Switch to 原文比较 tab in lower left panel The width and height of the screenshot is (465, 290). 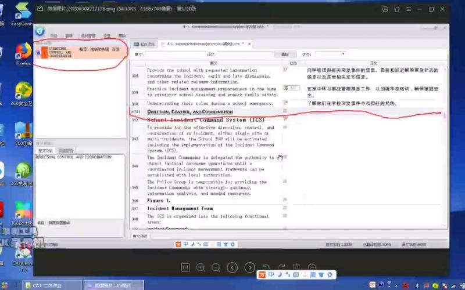[x=45, y=151]
